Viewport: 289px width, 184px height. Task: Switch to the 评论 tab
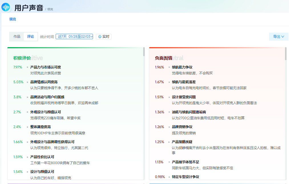point(31,36)
